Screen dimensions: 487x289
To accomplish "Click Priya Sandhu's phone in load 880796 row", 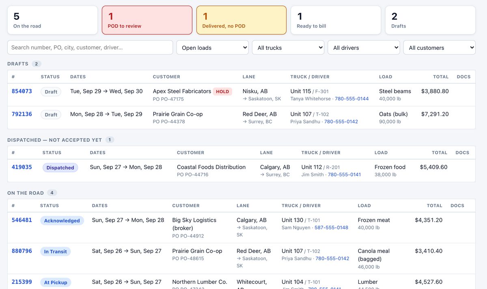I will coord(332,258).
